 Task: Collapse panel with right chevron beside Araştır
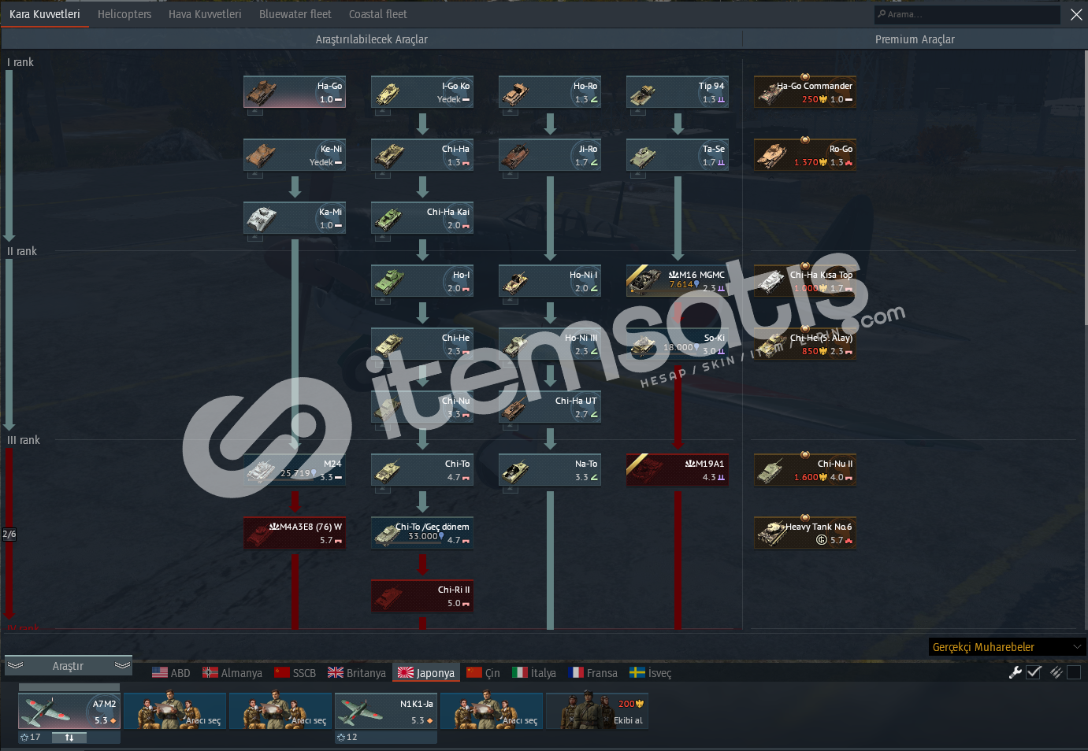coord(122,666)
